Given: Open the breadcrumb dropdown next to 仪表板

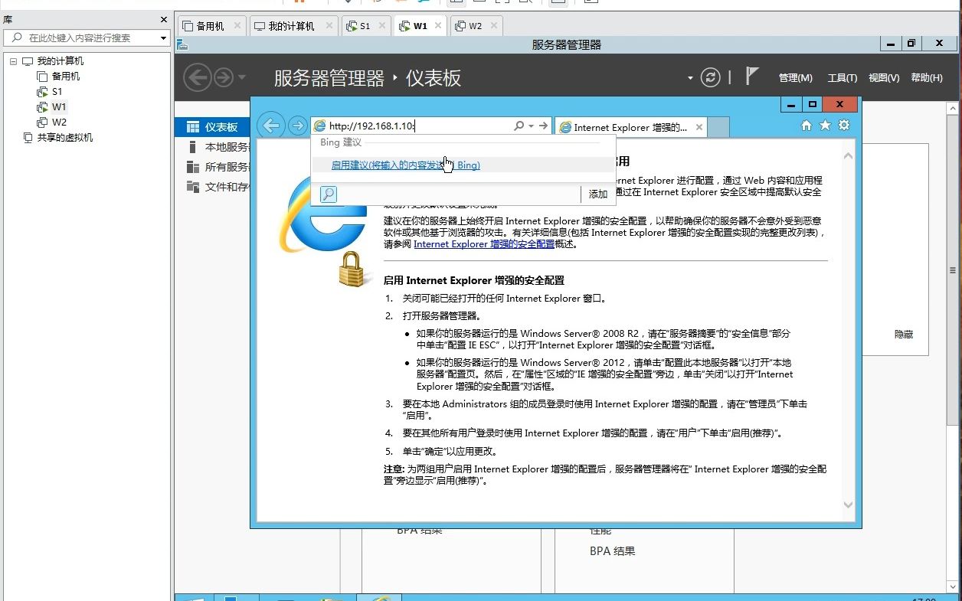Looking at the screenshot, I should [x=689, y=77].
